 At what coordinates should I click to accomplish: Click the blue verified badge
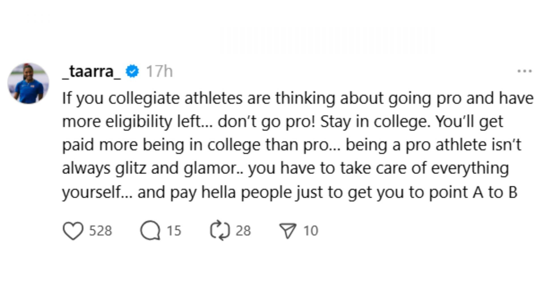point(132,71)
